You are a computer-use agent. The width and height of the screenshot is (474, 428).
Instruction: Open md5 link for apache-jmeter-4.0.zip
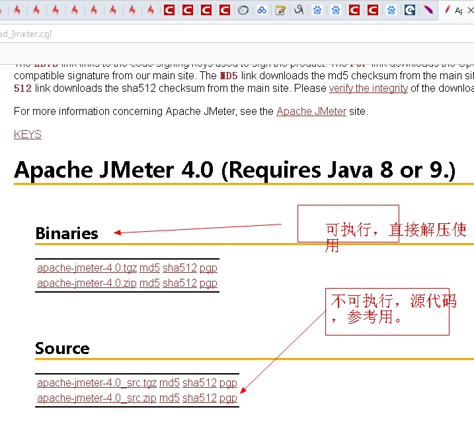click(x=149, y=283)
